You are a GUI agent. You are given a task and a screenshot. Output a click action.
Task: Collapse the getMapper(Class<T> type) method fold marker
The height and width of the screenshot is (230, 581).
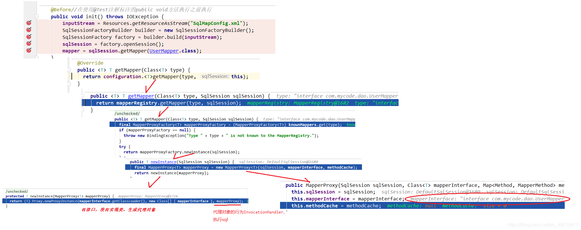click(x=69, y=70)
